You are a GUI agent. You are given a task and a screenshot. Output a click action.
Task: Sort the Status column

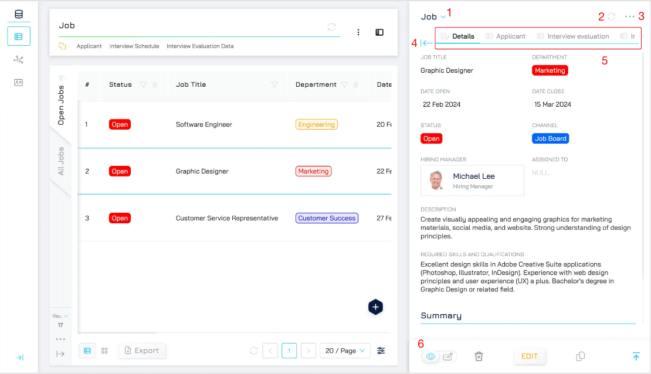pyautogui.click(x=155, y=84)
